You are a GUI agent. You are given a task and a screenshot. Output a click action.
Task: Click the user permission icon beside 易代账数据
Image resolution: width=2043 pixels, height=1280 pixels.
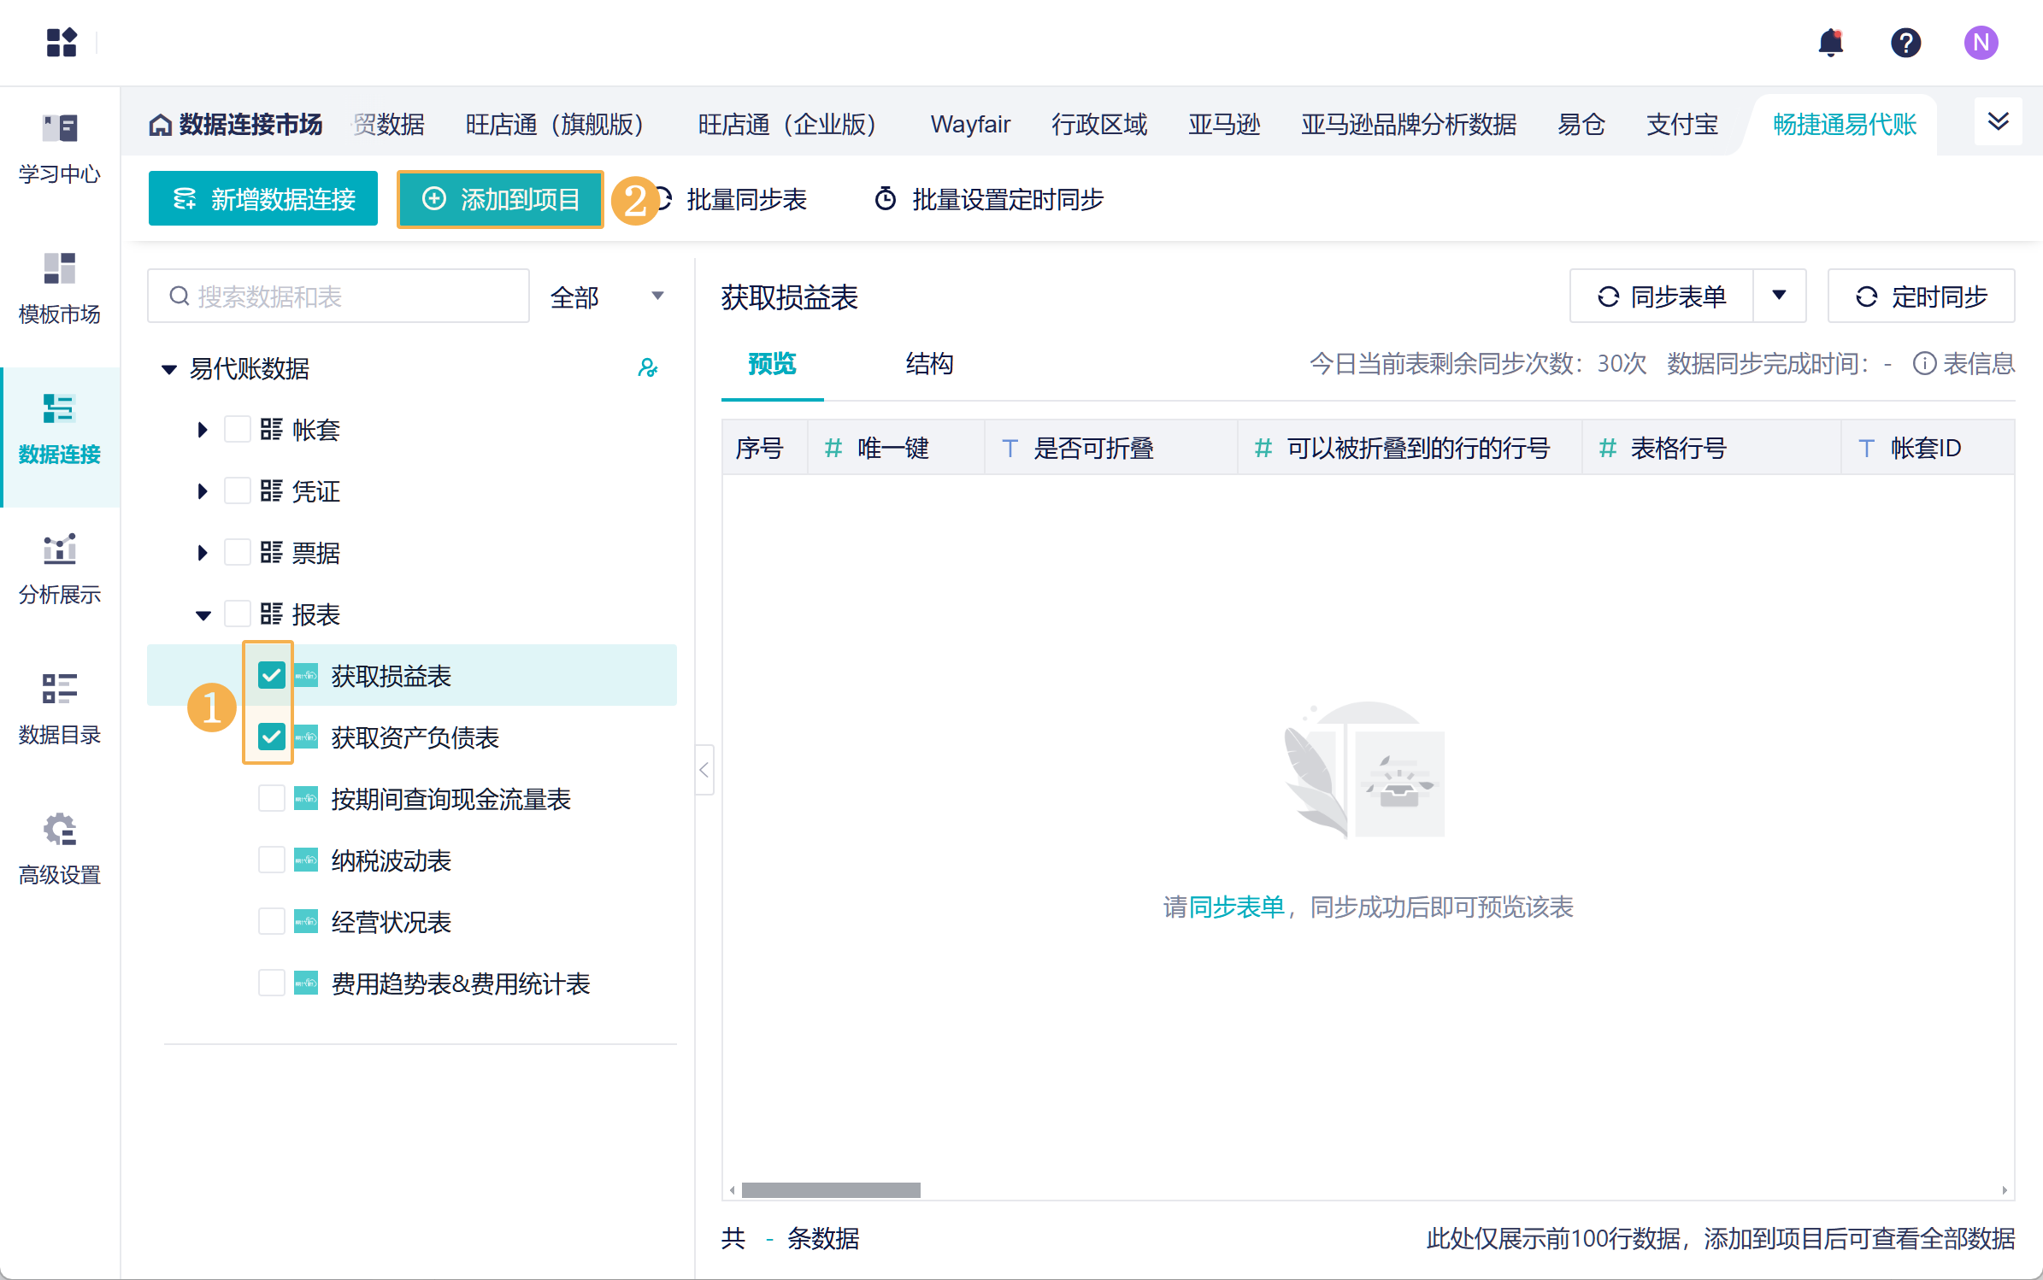[648, 368]
